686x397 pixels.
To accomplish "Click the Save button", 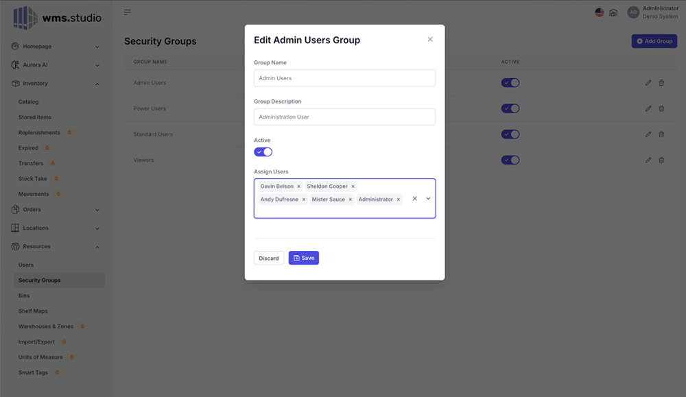I will tap(303, 258).
